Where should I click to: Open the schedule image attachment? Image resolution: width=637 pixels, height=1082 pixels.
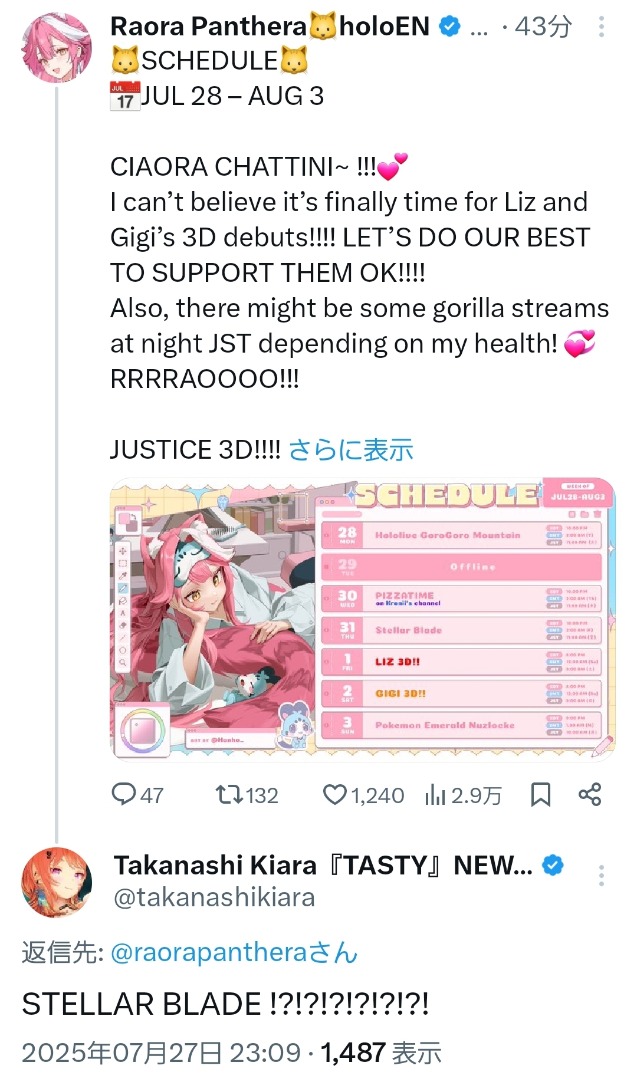(362, 620)
